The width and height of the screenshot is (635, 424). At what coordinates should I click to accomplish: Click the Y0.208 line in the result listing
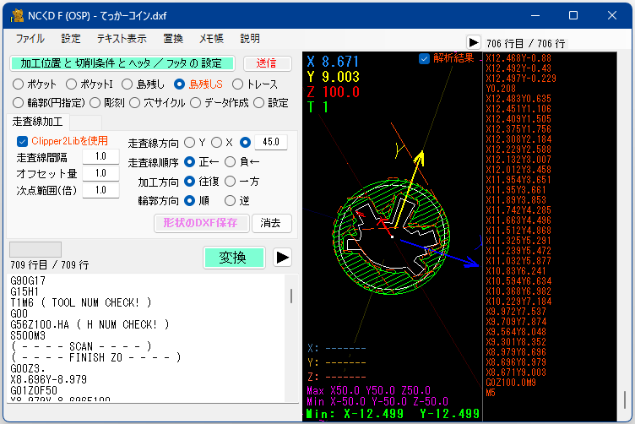pyautogui.click(x=501, y=89)
